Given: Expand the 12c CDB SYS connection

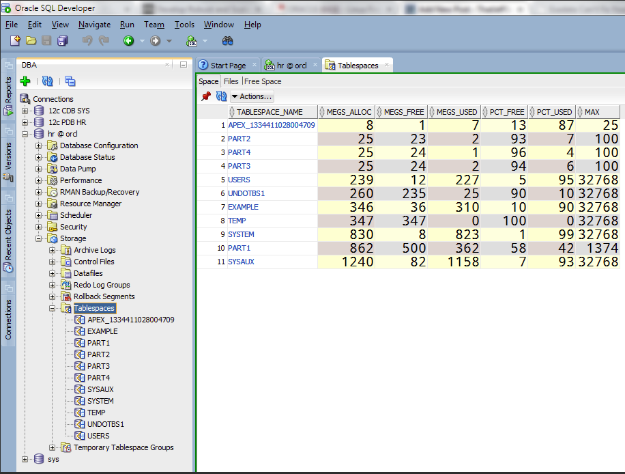Looking at the screenshot, I should tap(25, 111).
